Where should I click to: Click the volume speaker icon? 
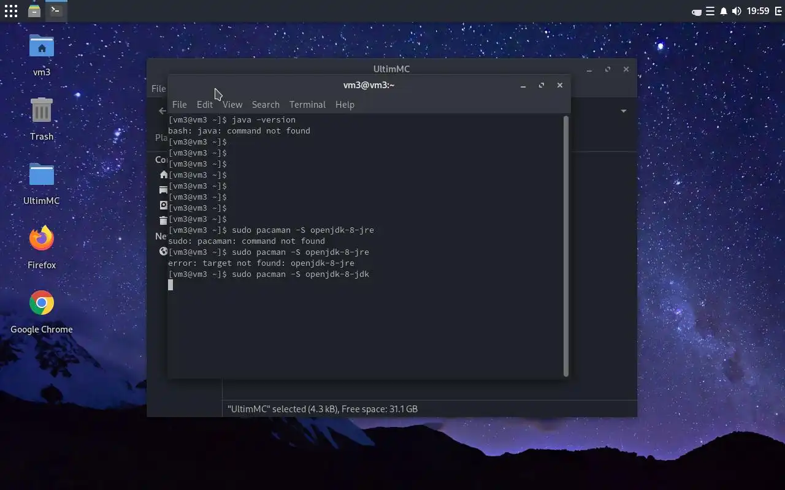[737, 11]
